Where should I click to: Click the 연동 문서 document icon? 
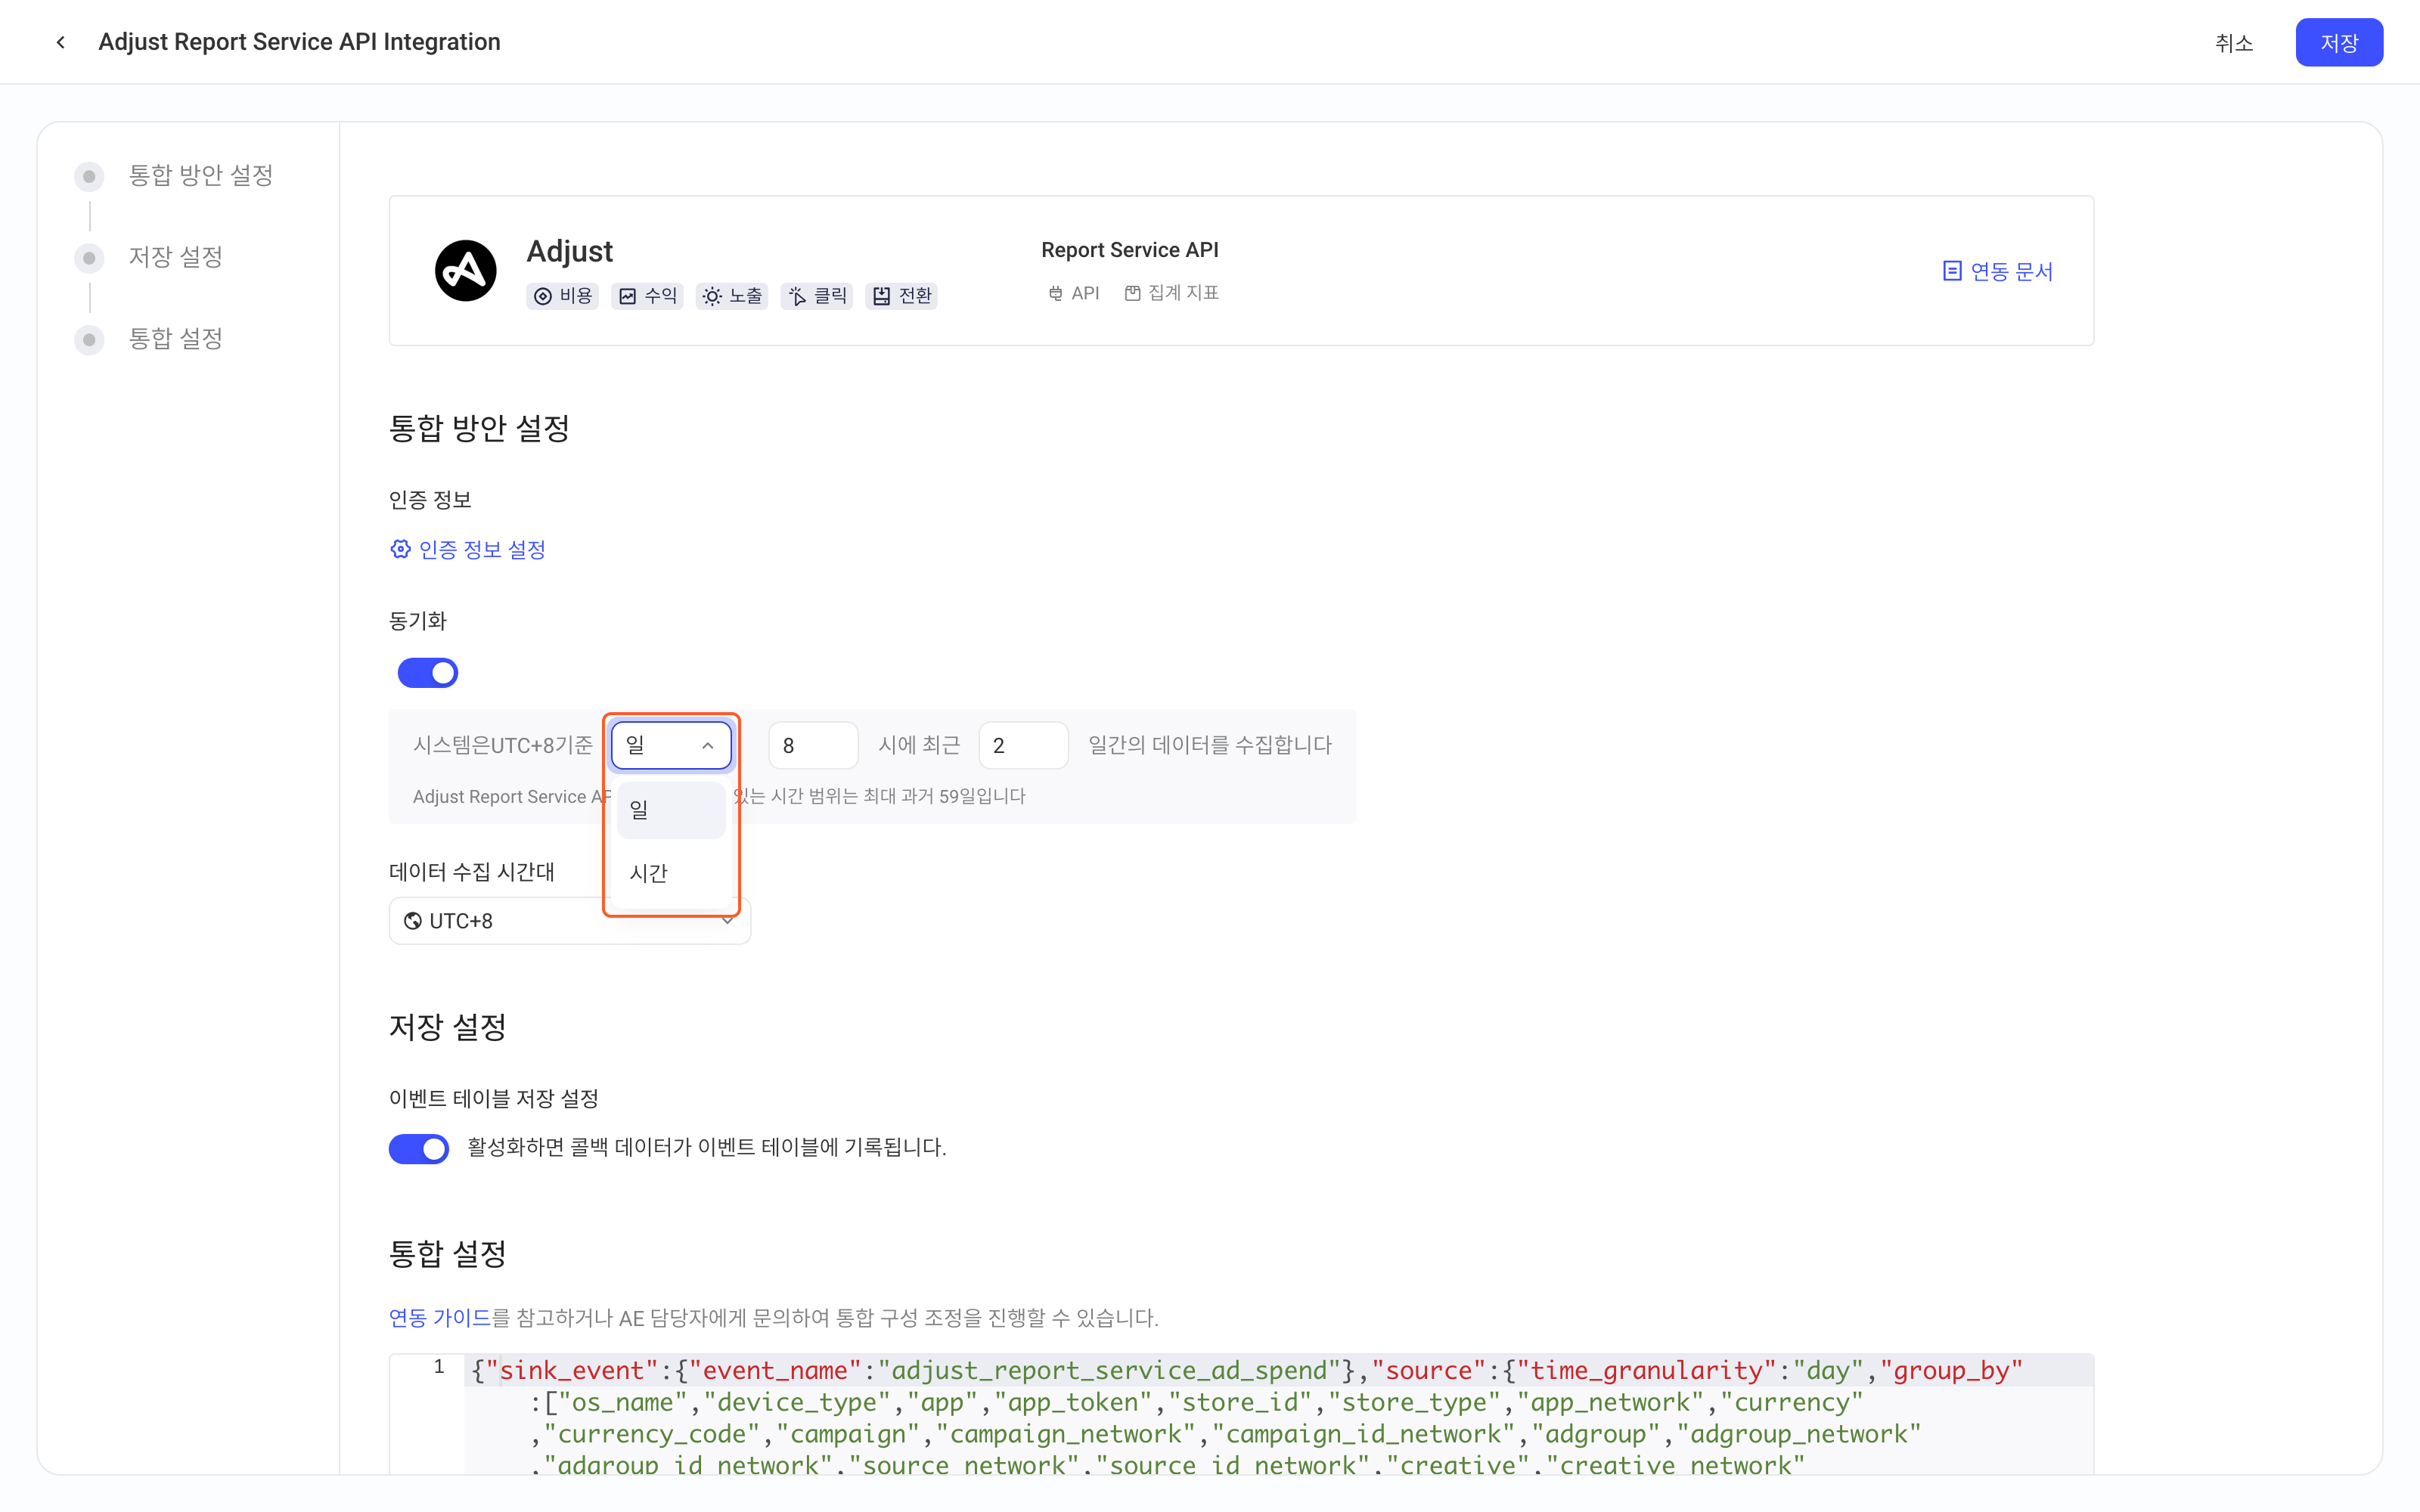[x=1951, y=271]
